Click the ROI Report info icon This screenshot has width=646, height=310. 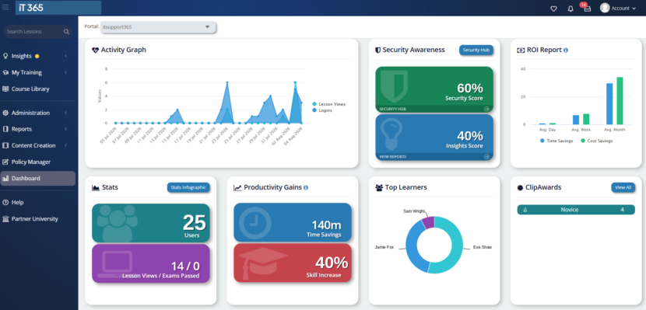[566, 51]
